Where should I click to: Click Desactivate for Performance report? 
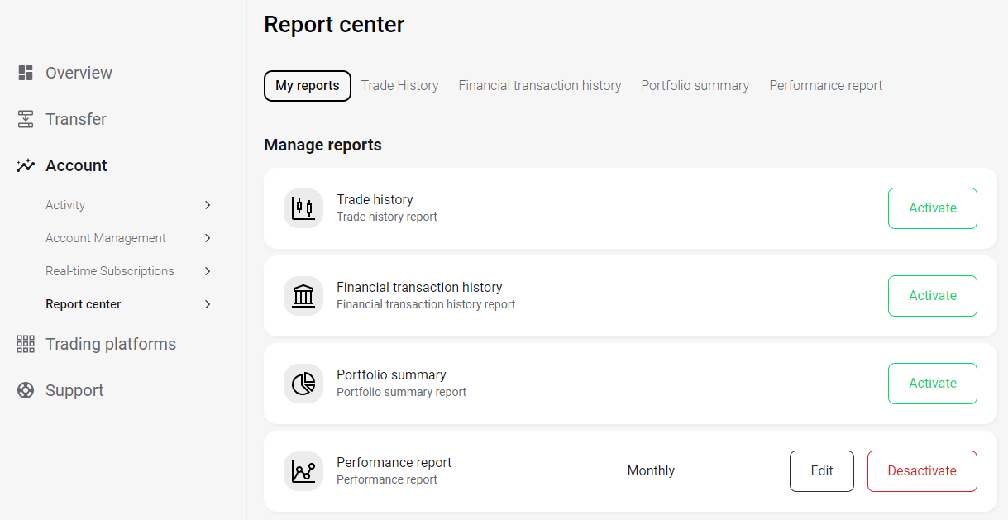pos(922,471)
